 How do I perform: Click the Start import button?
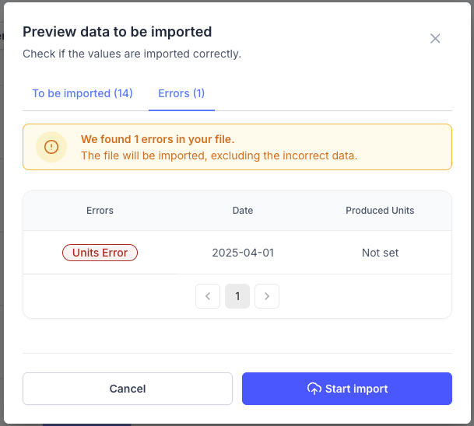click(347, 389)
